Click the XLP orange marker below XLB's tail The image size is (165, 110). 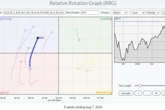(30, 69)
